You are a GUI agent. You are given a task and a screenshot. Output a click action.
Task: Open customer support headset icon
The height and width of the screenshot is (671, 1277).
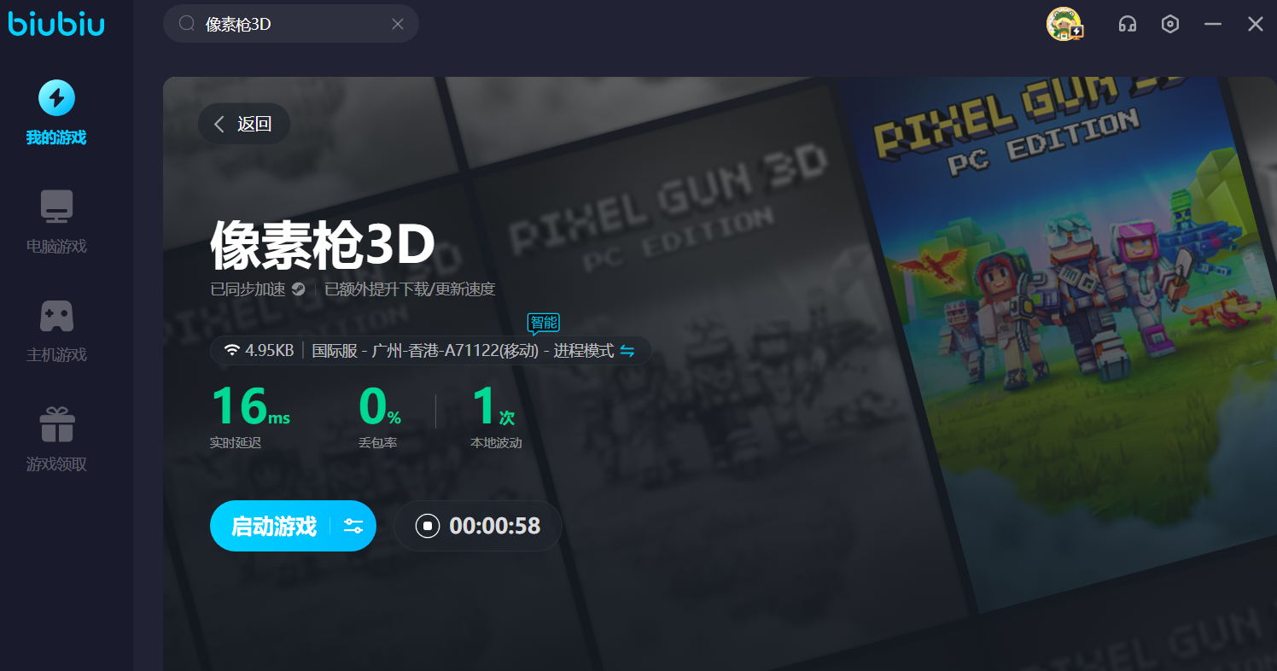pyautogui.click(x=1128, y=24)
